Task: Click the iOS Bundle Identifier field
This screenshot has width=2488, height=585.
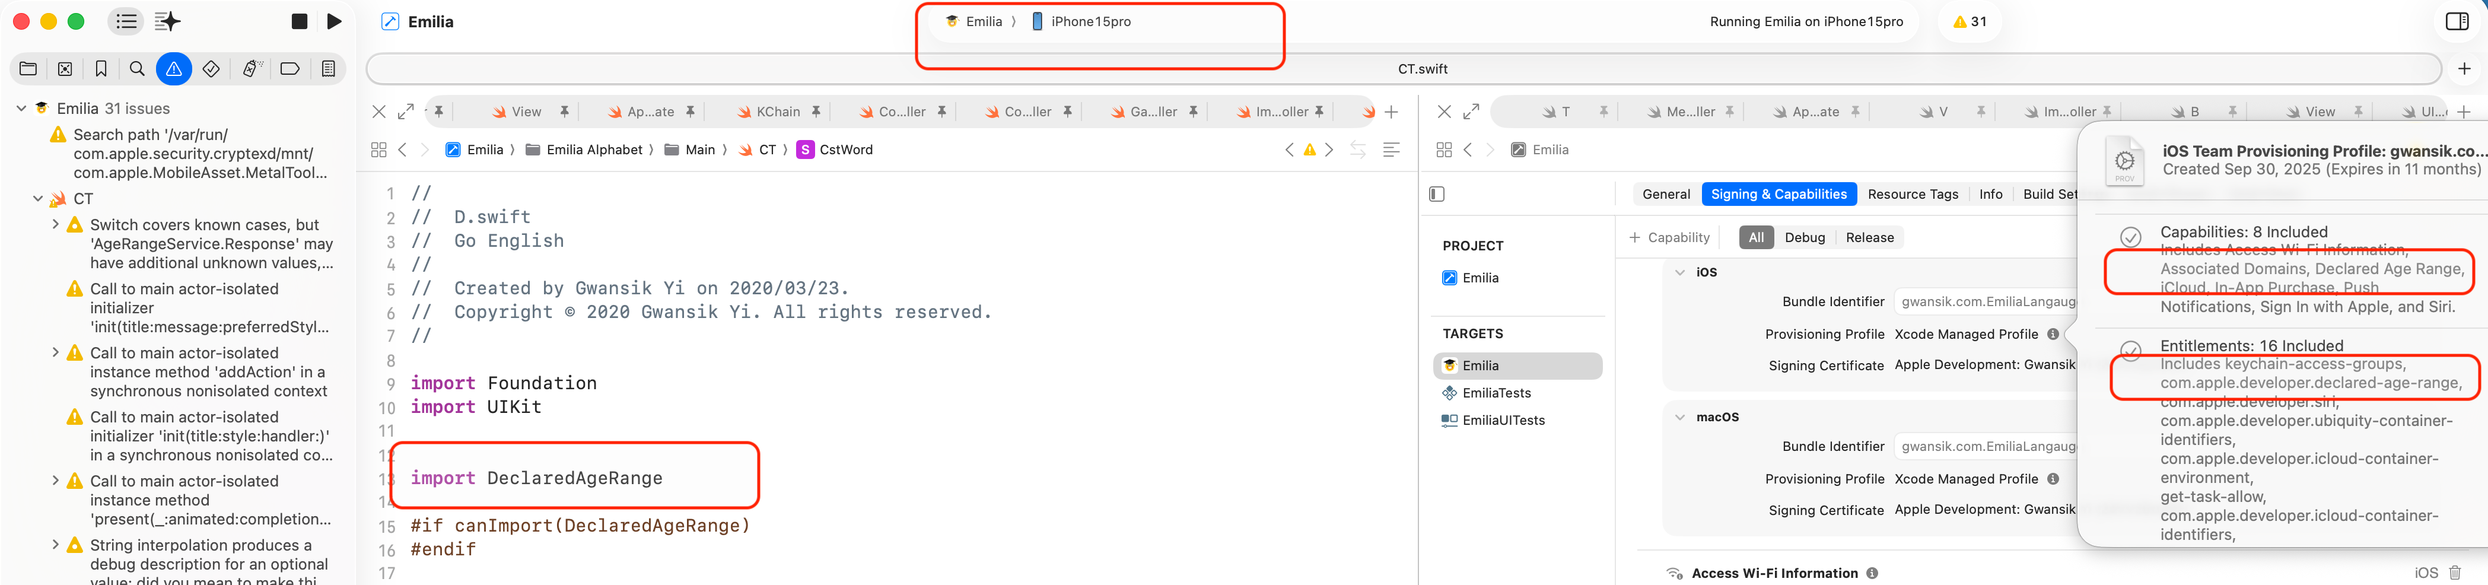Action: click(x=1986, y=302)
